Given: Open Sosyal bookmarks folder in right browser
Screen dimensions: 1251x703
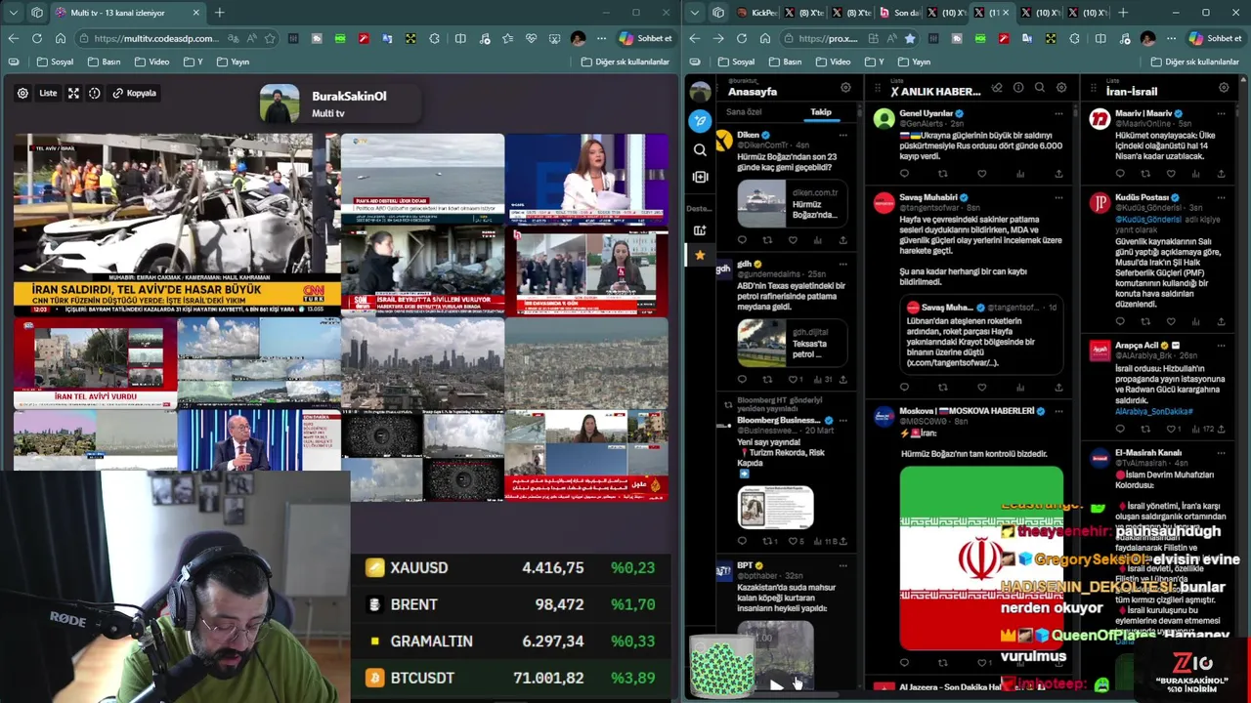Looking at the screenshot, I should tap(736, 62).
